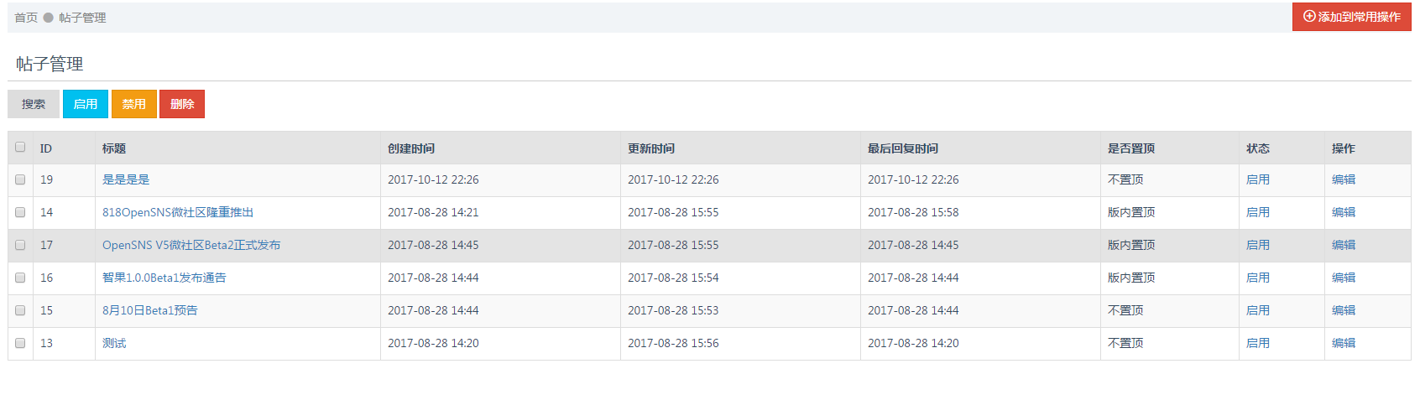Screen dimensions: 1420x400
Task: Open the 8月10日Beta1预告 post
Action: click(x=150, y=310)
